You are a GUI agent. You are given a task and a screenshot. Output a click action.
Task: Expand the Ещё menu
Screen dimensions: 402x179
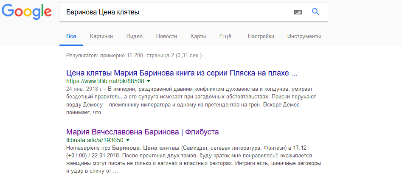225,36
